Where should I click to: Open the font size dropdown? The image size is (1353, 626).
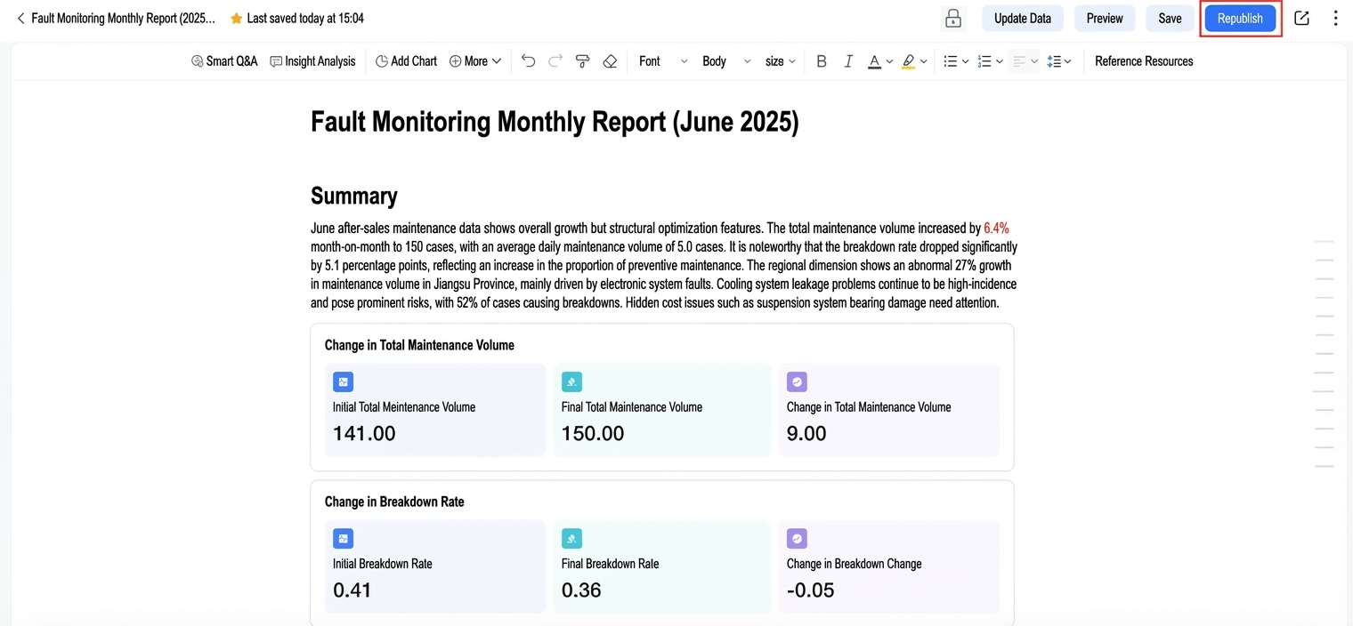coord(781,61)
